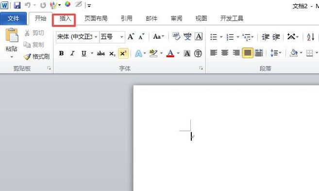Apply text highlight color with ab pen
This screenshot has height=191, width=319.
(x=153, y=53)
